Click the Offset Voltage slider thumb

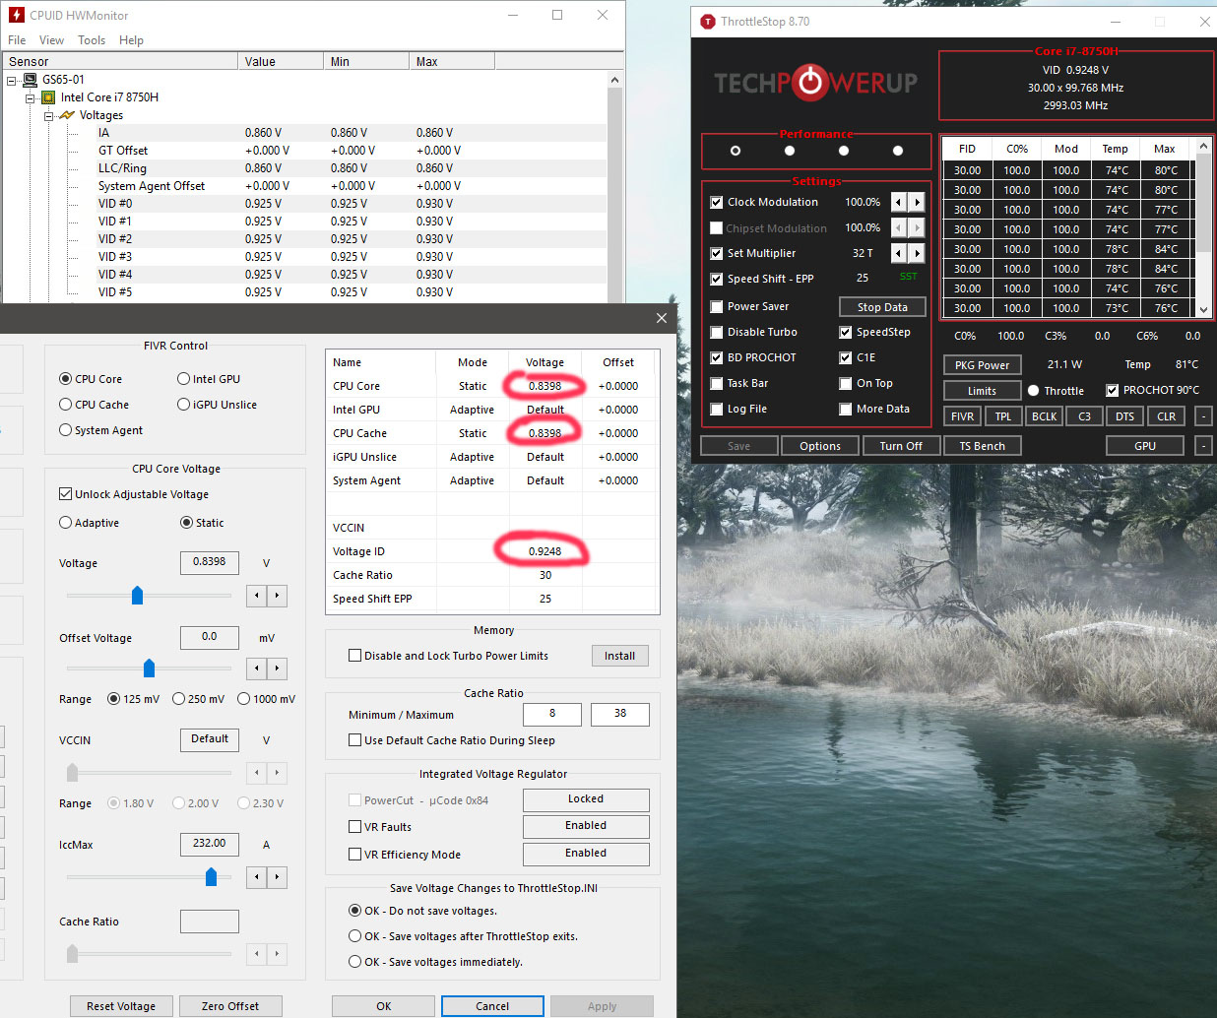tap(150, 668)
